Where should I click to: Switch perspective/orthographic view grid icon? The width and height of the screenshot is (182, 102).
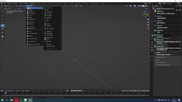pos(148,28)
